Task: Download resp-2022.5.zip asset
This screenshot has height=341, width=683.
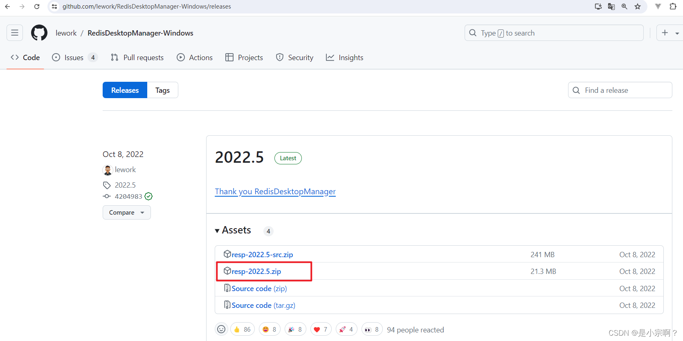Action: [x=256, y=271]
